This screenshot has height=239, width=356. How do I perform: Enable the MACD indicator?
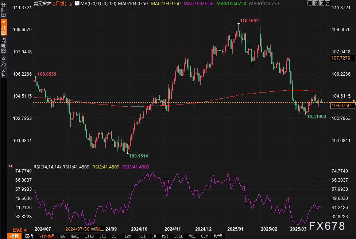point(75,236)
